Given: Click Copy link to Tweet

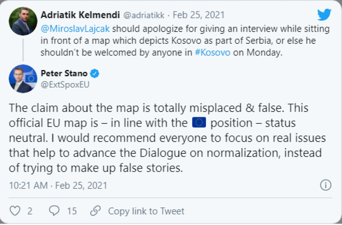Looking at the screenshot, I should (146, 211).
